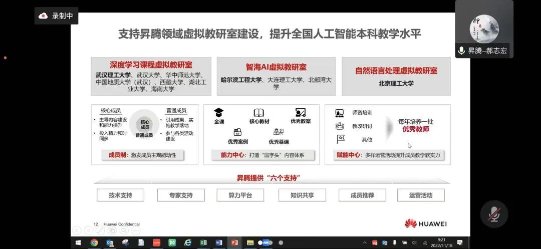
Task: Click the volume icon in system tray
Action: pyautogui.click(x=415, y=243)
